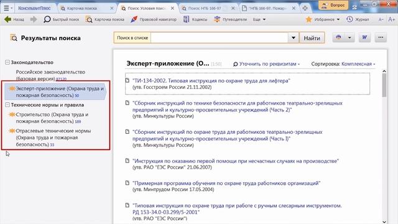The height and width of the screenshot is (224, 398).
Task: Switch to Карточка поиска tab
Action: tap(82, 8)
